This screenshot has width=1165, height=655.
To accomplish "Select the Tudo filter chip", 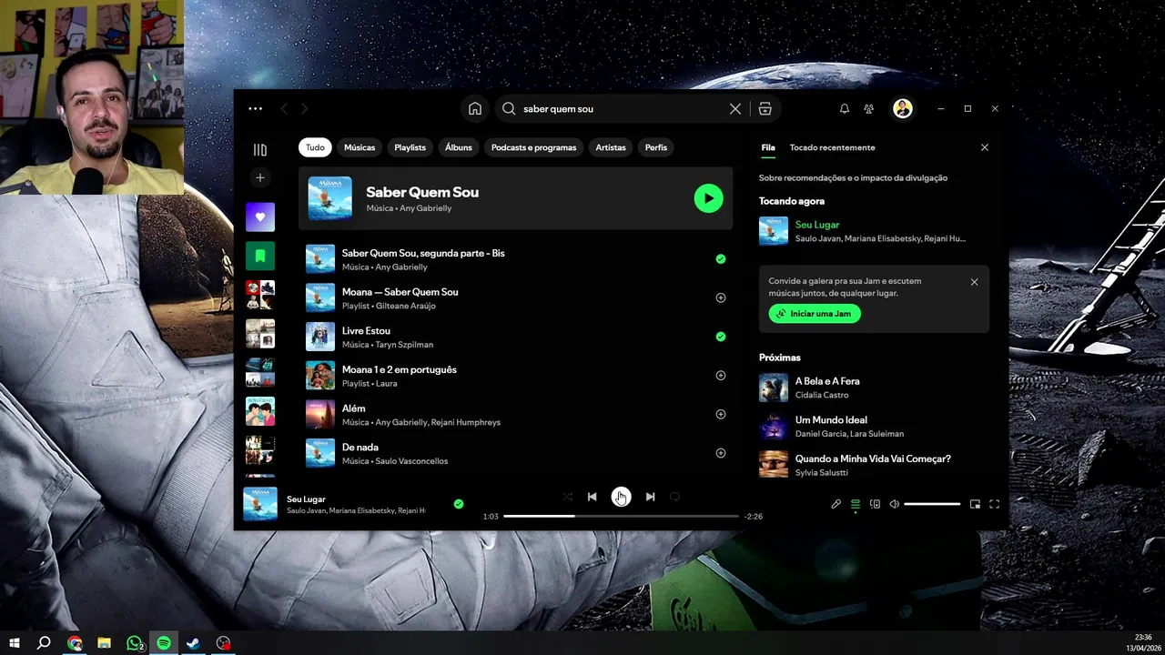I will pyautogui.click(x=315, y=147).
